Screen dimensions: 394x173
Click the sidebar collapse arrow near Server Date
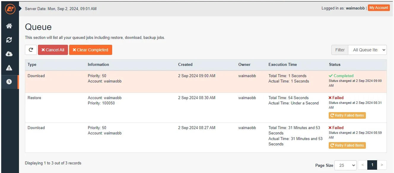pos(20,9)
